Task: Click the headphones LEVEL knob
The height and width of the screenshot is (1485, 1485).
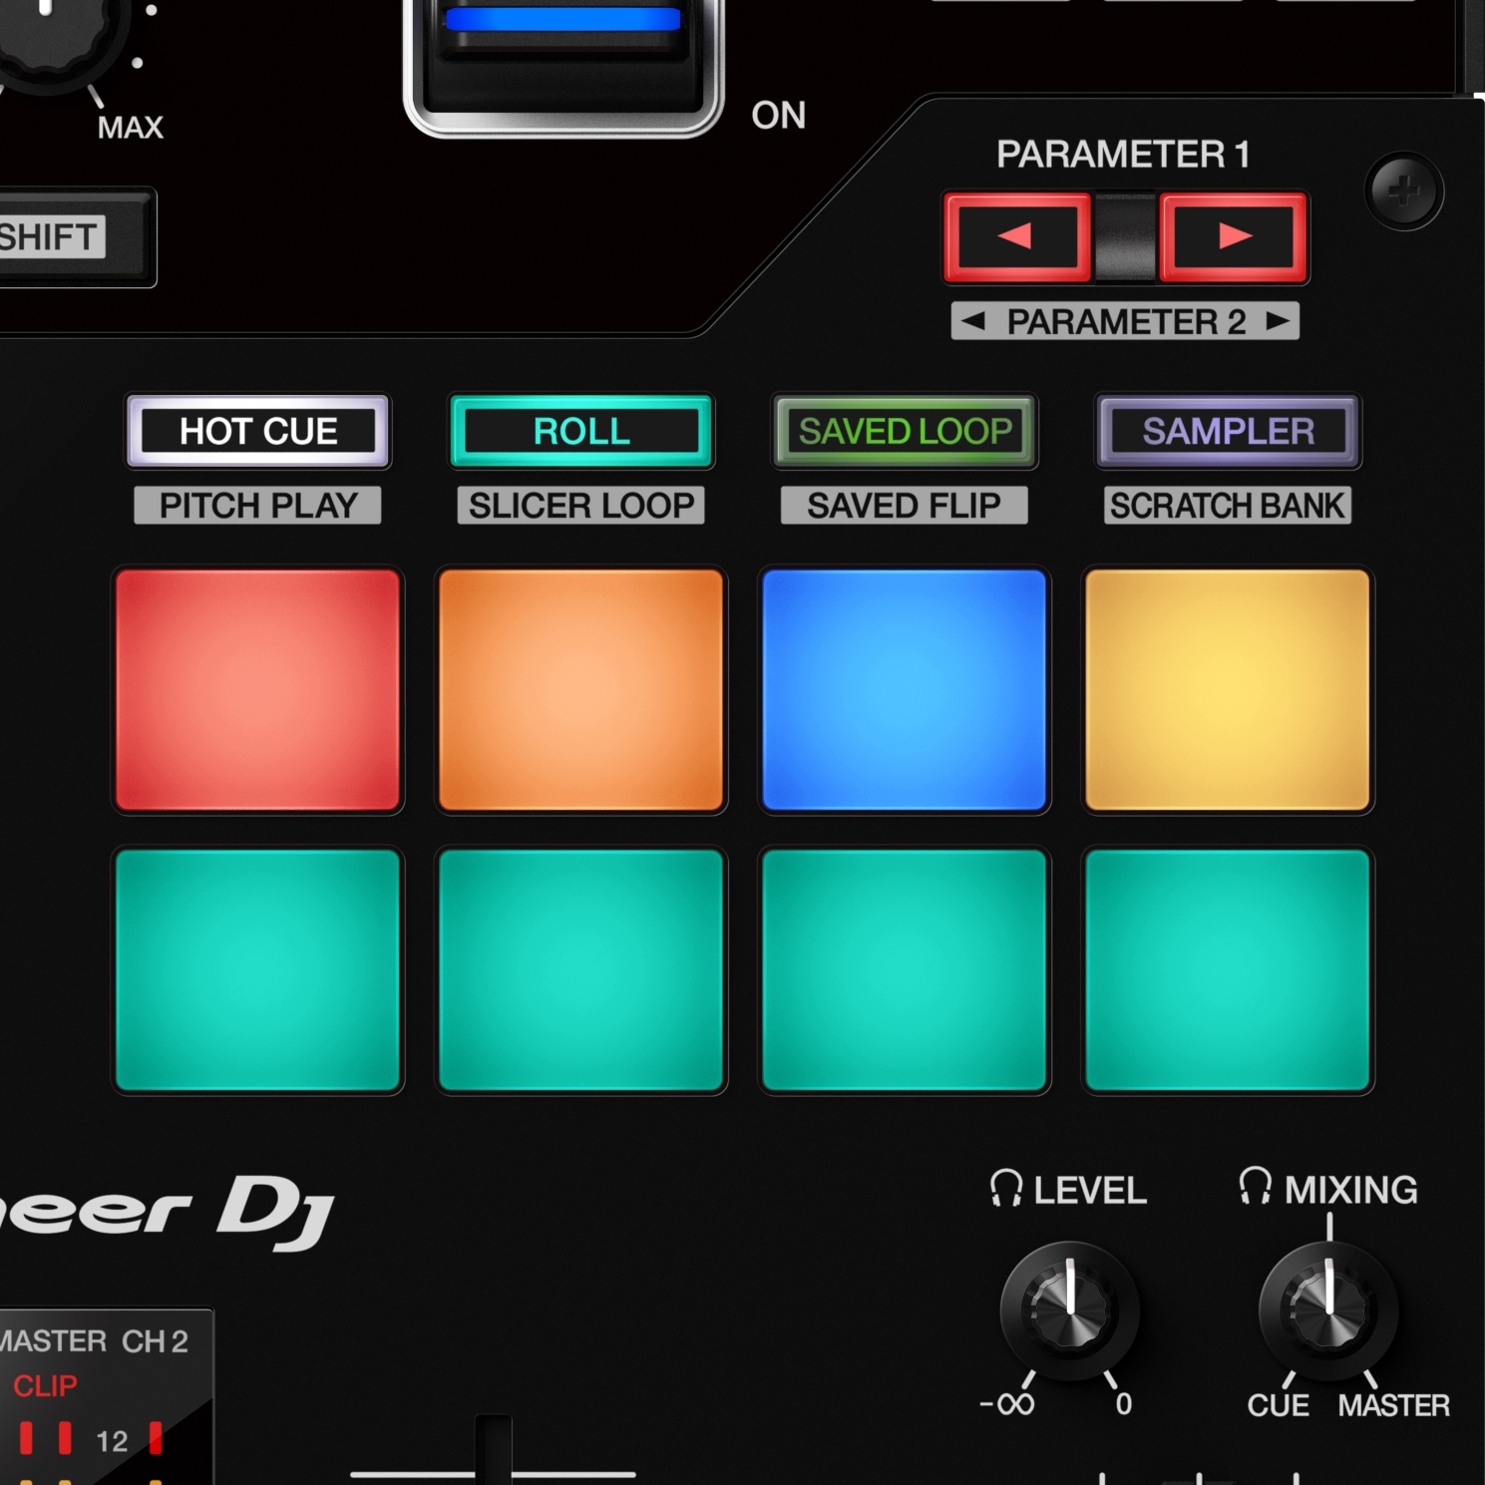Action: coord(1069,1307)
